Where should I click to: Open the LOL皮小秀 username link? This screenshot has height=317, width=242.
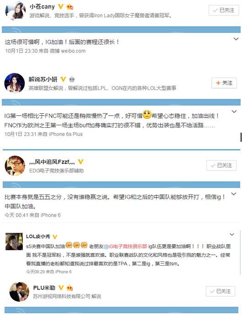(38, 236)
